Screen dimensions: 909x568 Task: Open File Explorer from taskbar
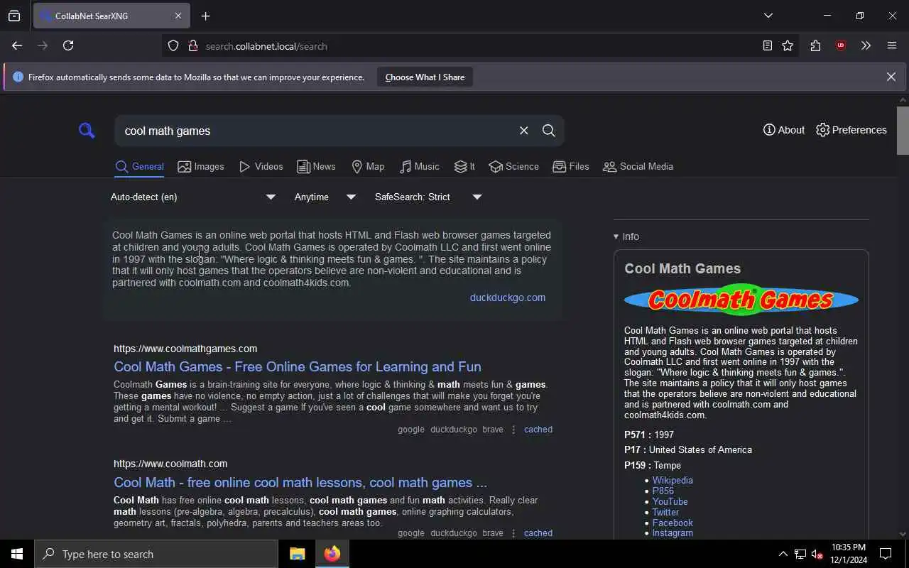point(297,554)
